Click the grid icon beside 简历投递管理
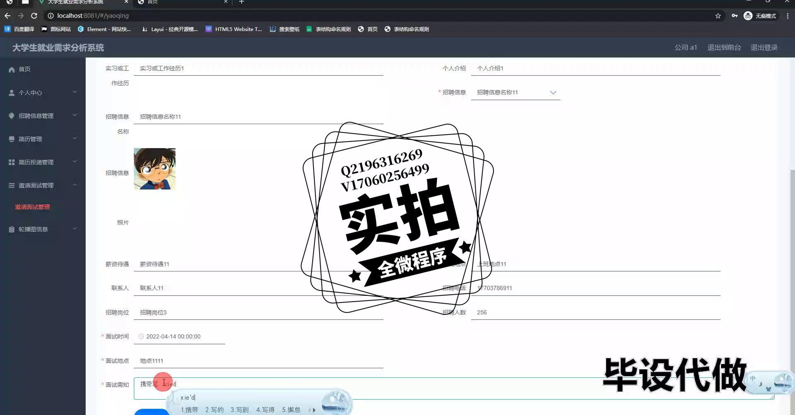The height and width of the screenshot is (415, 795). 12,162
